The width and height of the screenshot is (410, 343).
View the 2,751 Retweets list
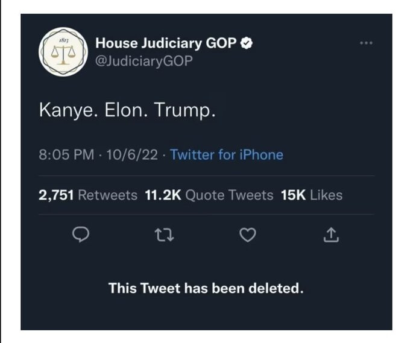88,195
